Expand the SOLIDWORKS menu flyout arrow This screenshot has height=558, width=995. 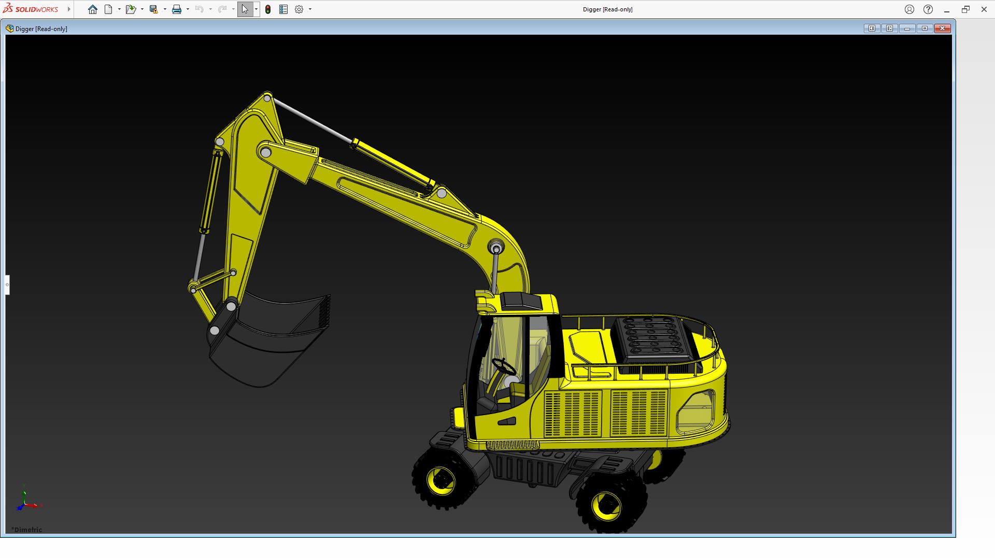click(x=69, y=9)
